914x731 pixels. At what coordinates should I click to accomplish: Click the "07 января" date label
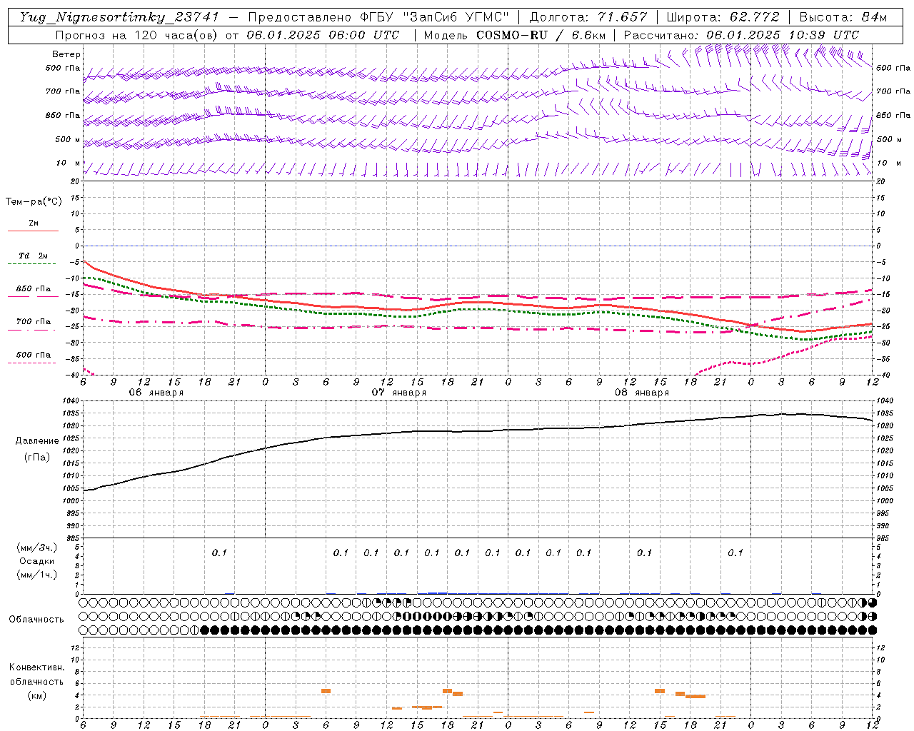(x=398, y=393)
